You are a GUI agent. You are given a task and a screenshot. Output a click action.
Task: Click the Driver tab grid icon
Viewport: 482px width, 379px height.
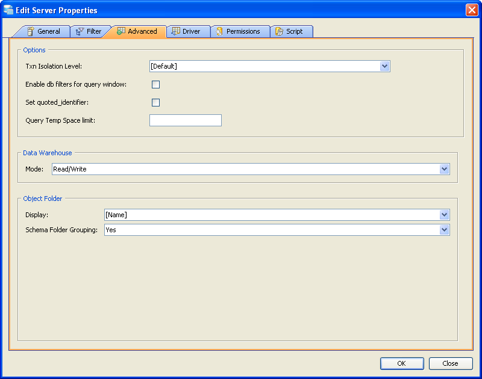[x=176, y=31]
